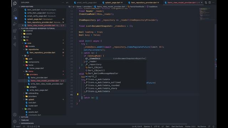Viewport: 228px width, 128px height.
Task: Collapse the lib folder
Action: 27,40
